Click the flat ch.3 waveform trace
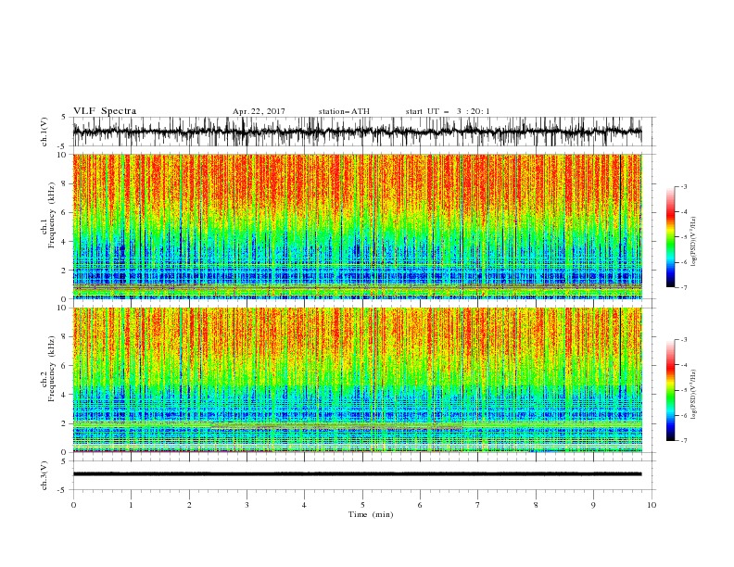The image size is (734, 567). [x=357, y=474]
